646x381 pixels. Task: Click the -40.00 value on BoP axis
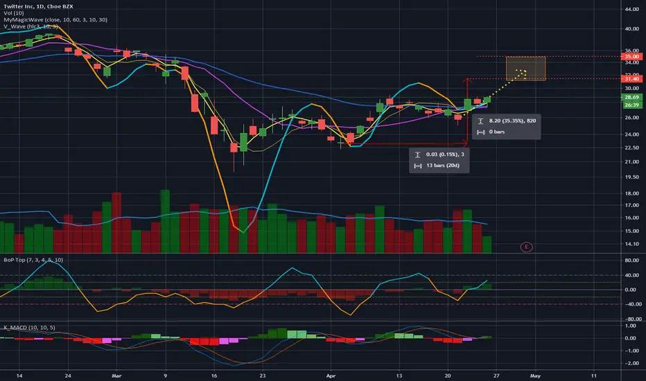click(632, 304)
